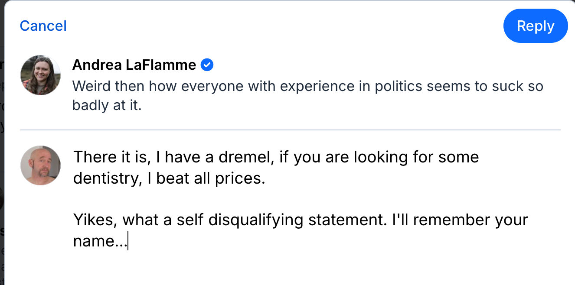Click the empty line between reply paragraphs
575x285 pixels.
[260, 199]
